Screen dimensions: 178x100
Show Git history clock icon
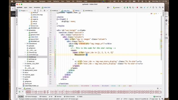tap(153, 7)
